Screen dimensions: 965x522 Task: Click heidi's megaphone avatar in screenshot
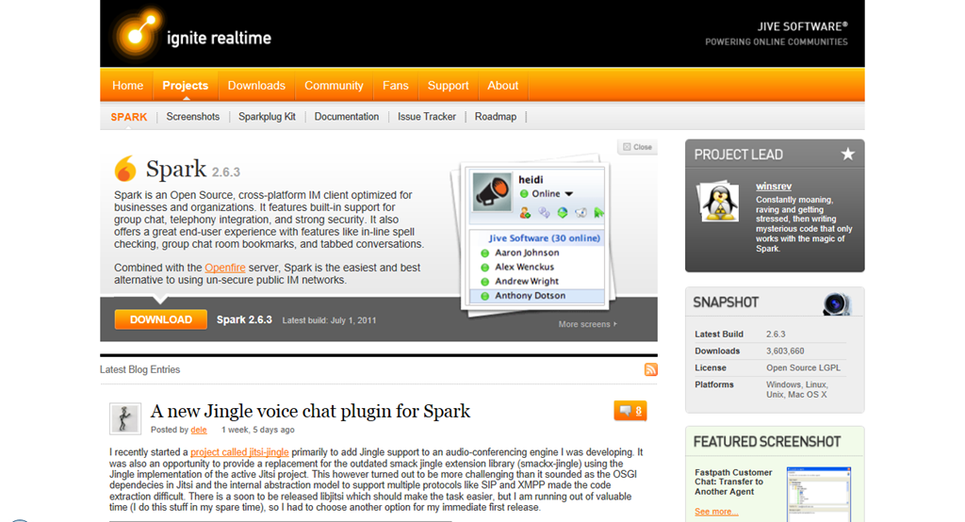492,192
